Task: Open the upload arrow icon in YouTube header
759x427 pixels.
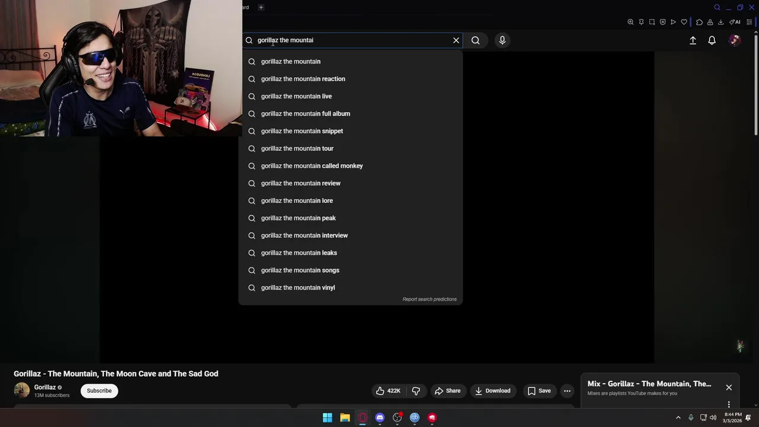Action: pyautogui.click(x=693, y=40)
